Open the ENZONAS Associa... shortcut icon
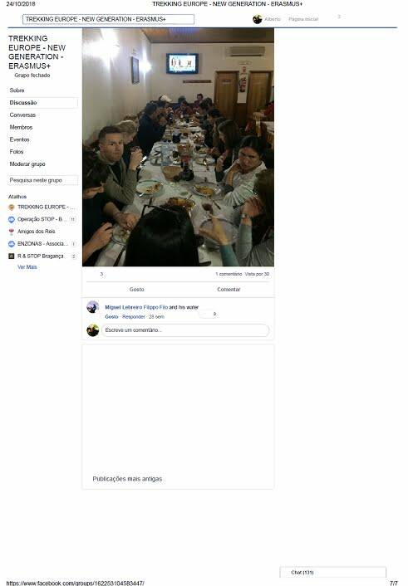408x586 pixels. (12, 244)
